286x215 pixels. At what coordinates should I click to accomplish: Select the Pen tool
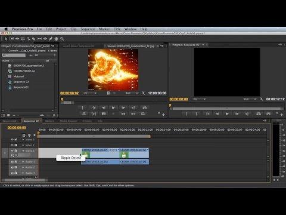(x=51, y=39)
